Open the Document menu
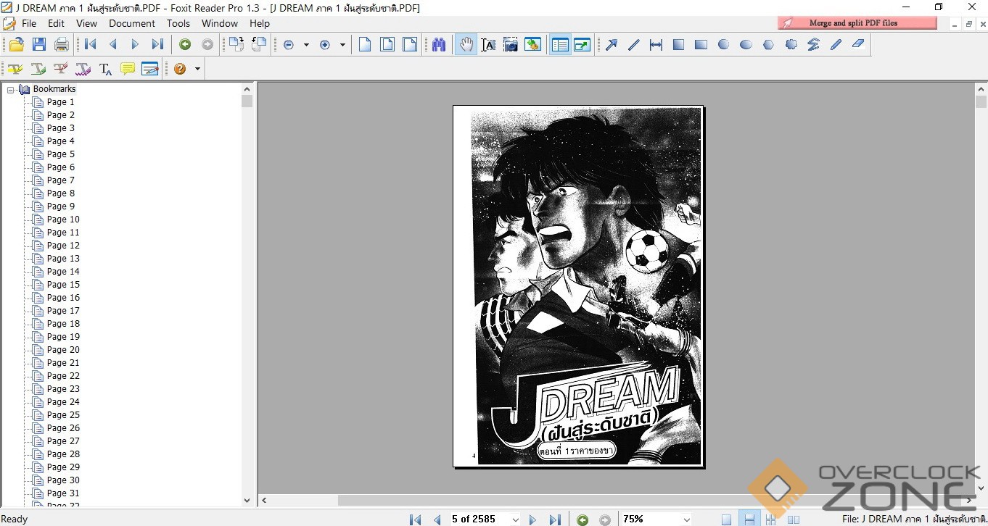This screenshot has height=526, width=988. pos(131,23)
